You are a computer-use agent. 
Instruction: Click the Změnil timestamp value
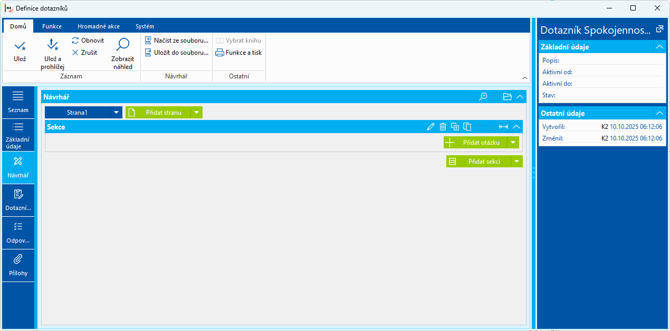pyautogui.click(x=636, y=138)
